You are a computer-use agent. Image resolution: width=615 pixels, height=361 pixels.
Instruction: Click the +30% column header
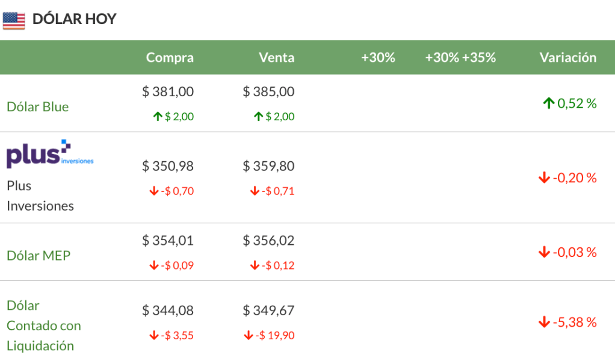coord(378,58)
